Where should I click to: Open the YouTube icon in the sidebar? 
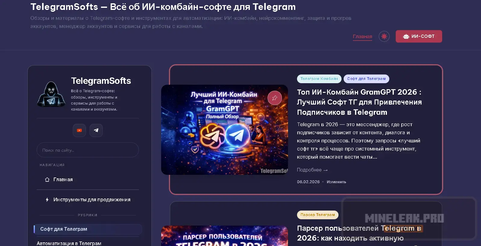79,130
